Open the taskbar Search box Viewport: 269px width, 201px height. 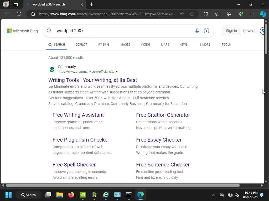click(28, 195)
